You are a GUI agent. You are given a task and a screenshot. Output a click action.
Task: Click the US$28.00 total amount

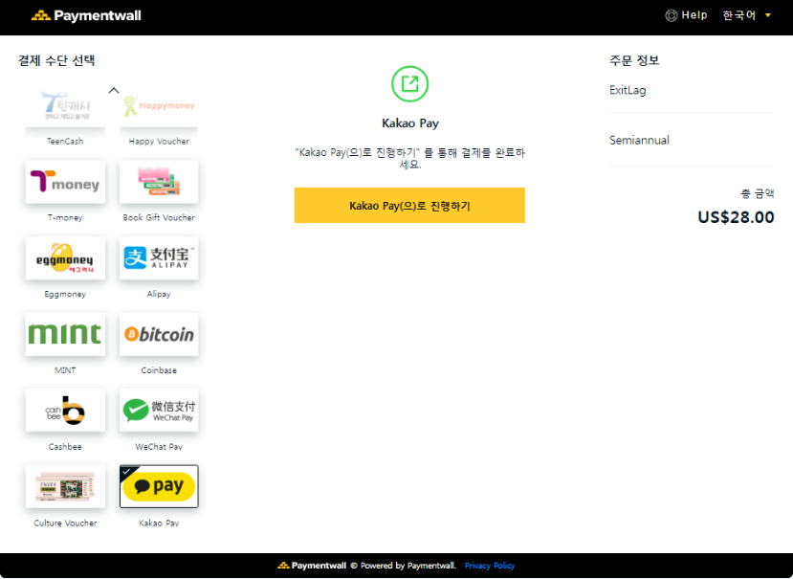coord(736,217)
